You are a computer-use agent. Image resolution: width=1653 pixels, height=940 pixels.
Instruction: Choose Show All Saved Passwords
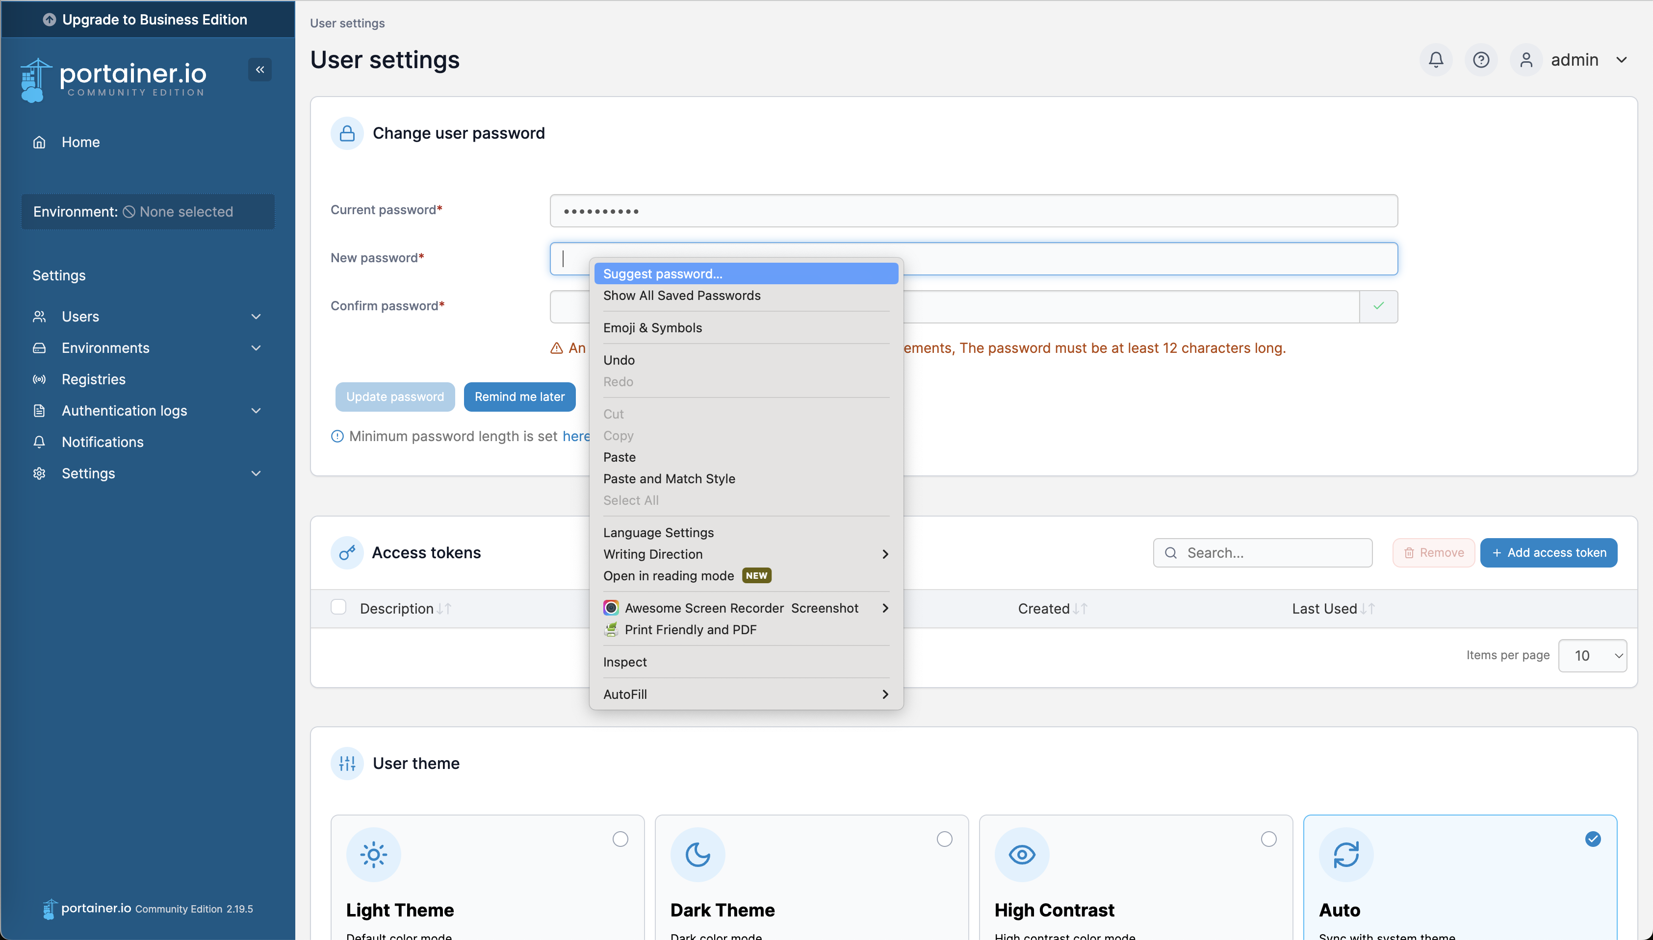[746, 295]
